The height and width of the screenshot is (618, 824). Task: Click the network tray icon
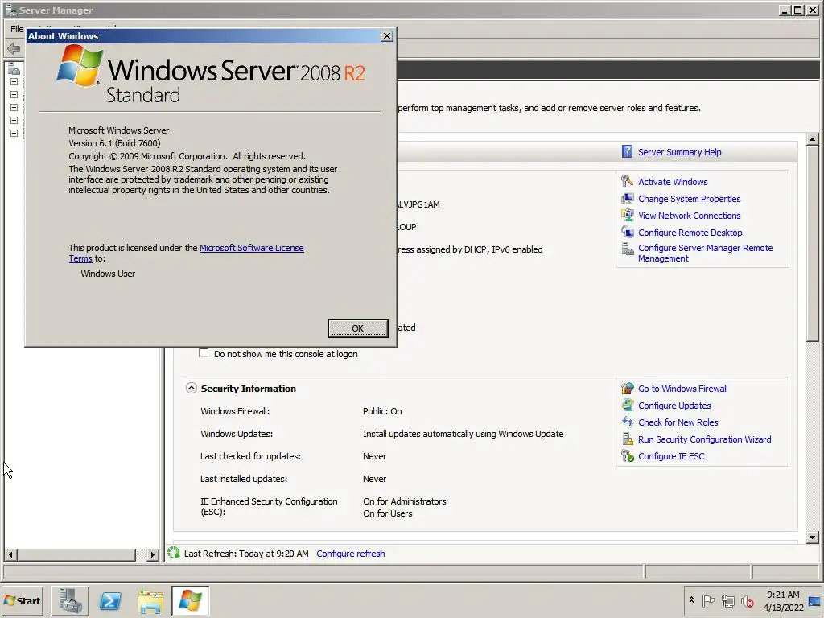(727, 600)
